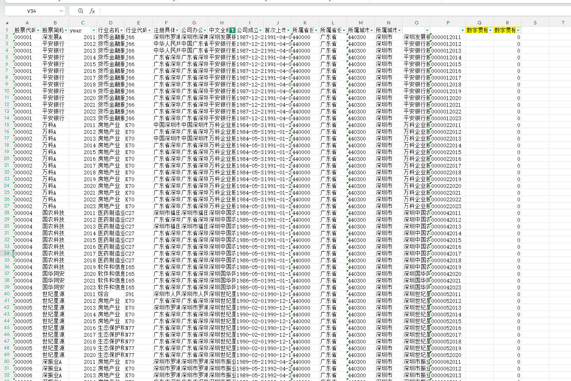Select row 34 header
Image resolution: width=571 pixels, height=381 pixels.
pyautogui.click(x=7, y=253)
